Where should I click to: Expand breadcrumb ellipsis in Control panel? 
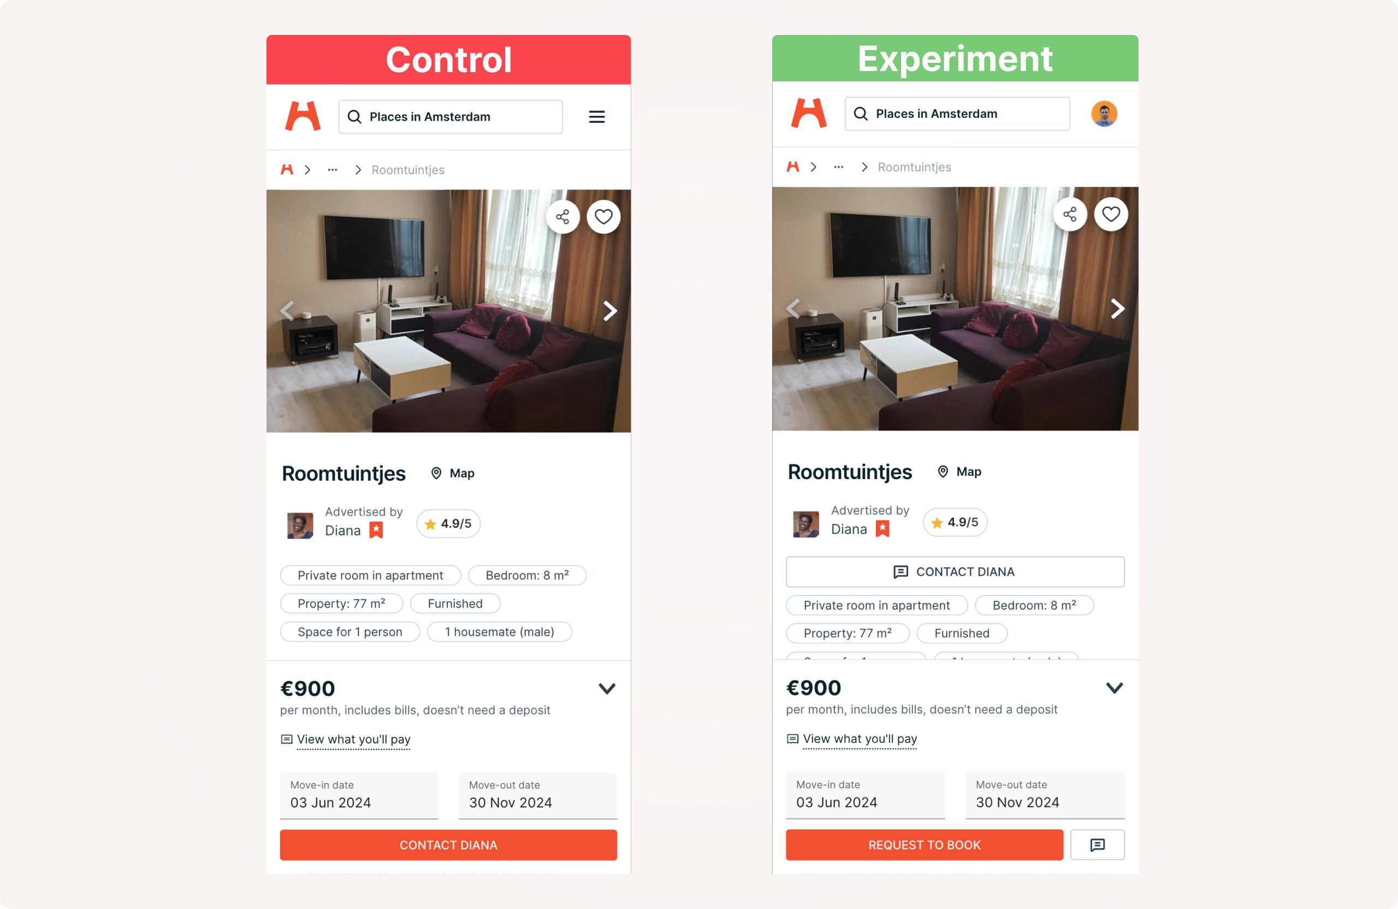[x=333, y=170]
